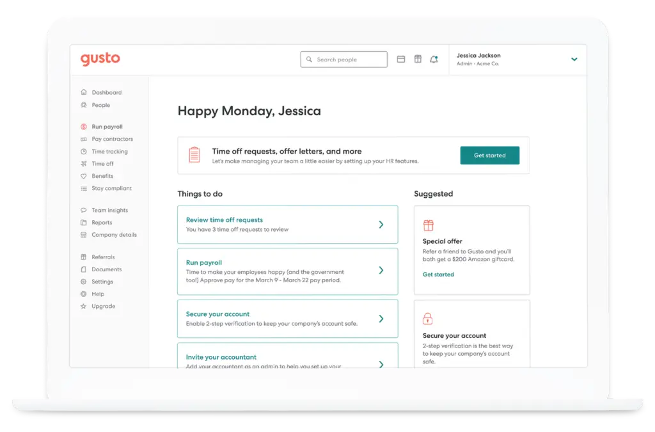Click the gift box icon in header
This screenshot has height=432, width=655.
(418, 59)
